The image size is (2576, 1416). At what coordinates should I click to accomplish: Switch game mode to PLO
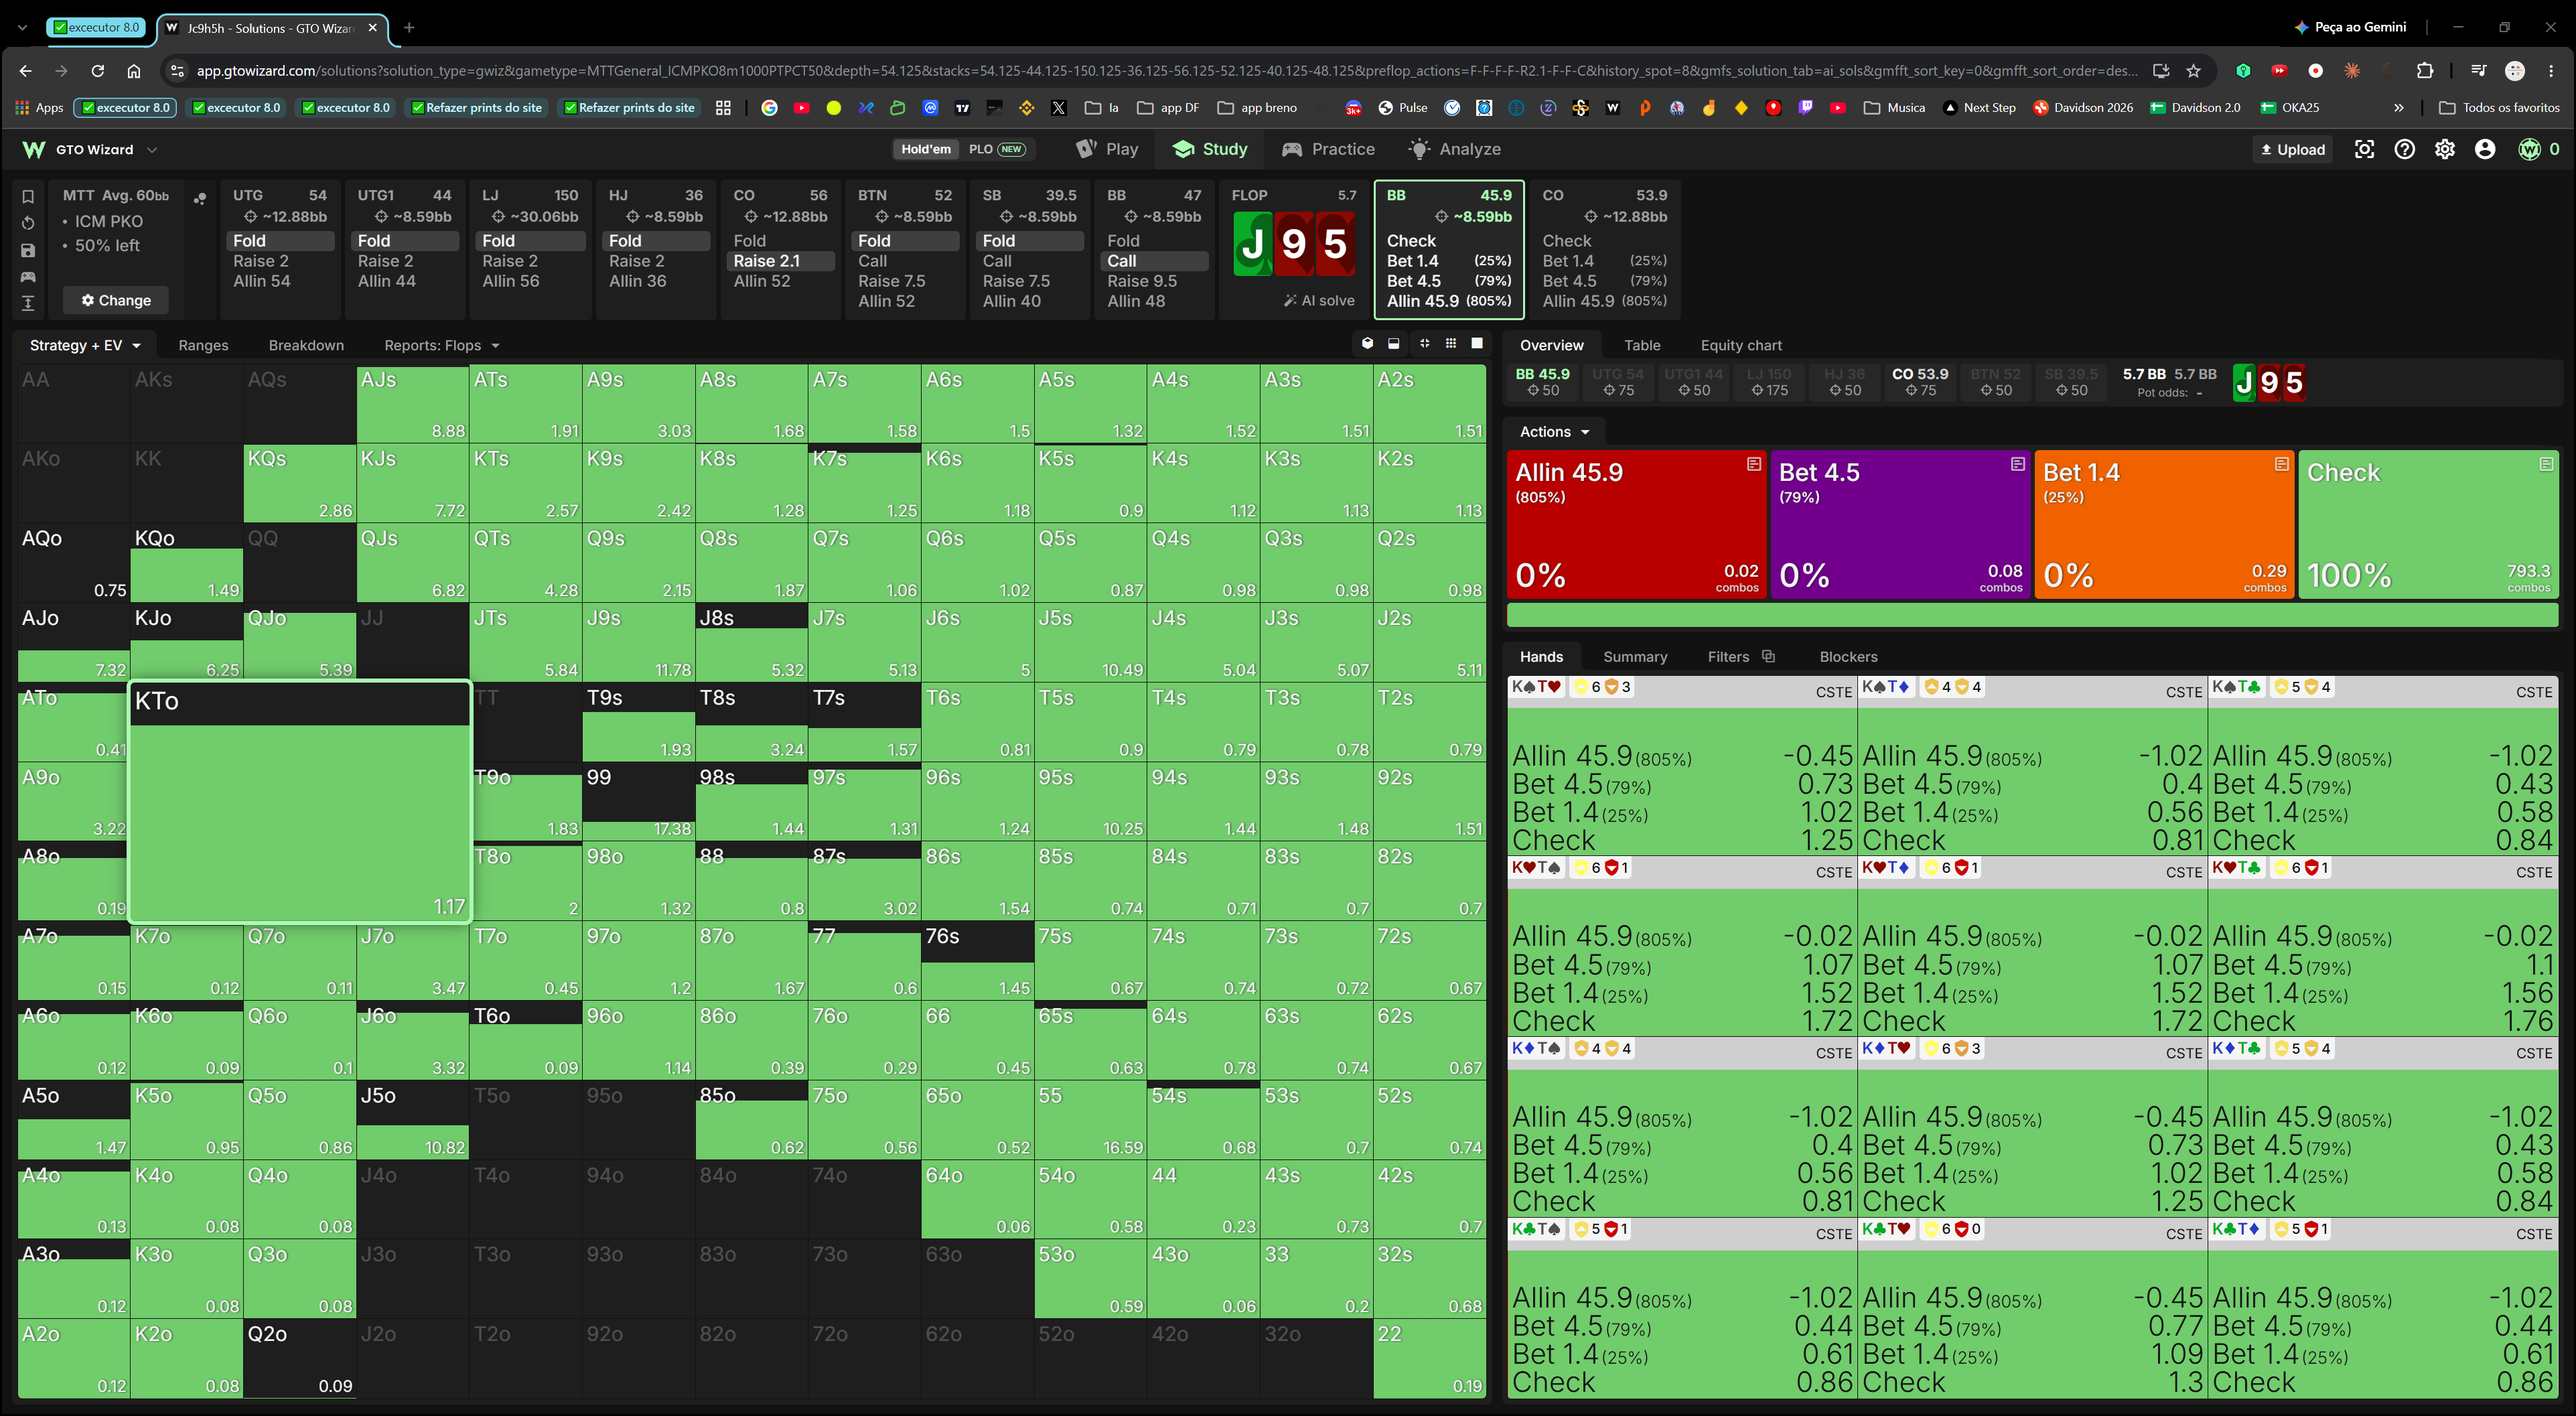coord(997,149)
